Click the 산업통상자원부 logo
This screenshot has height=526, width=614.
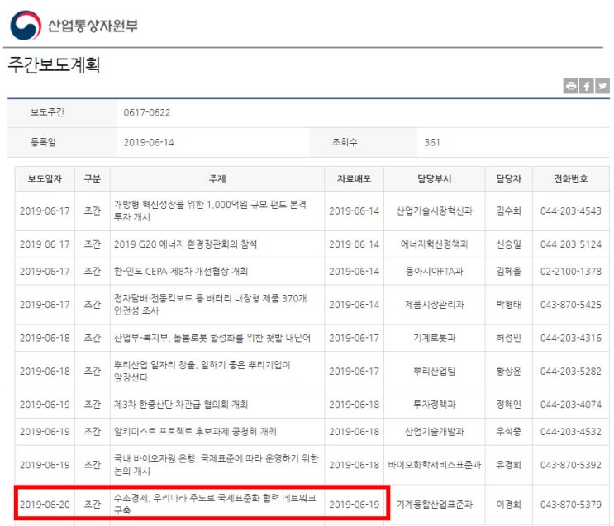(x=74, y=26)
